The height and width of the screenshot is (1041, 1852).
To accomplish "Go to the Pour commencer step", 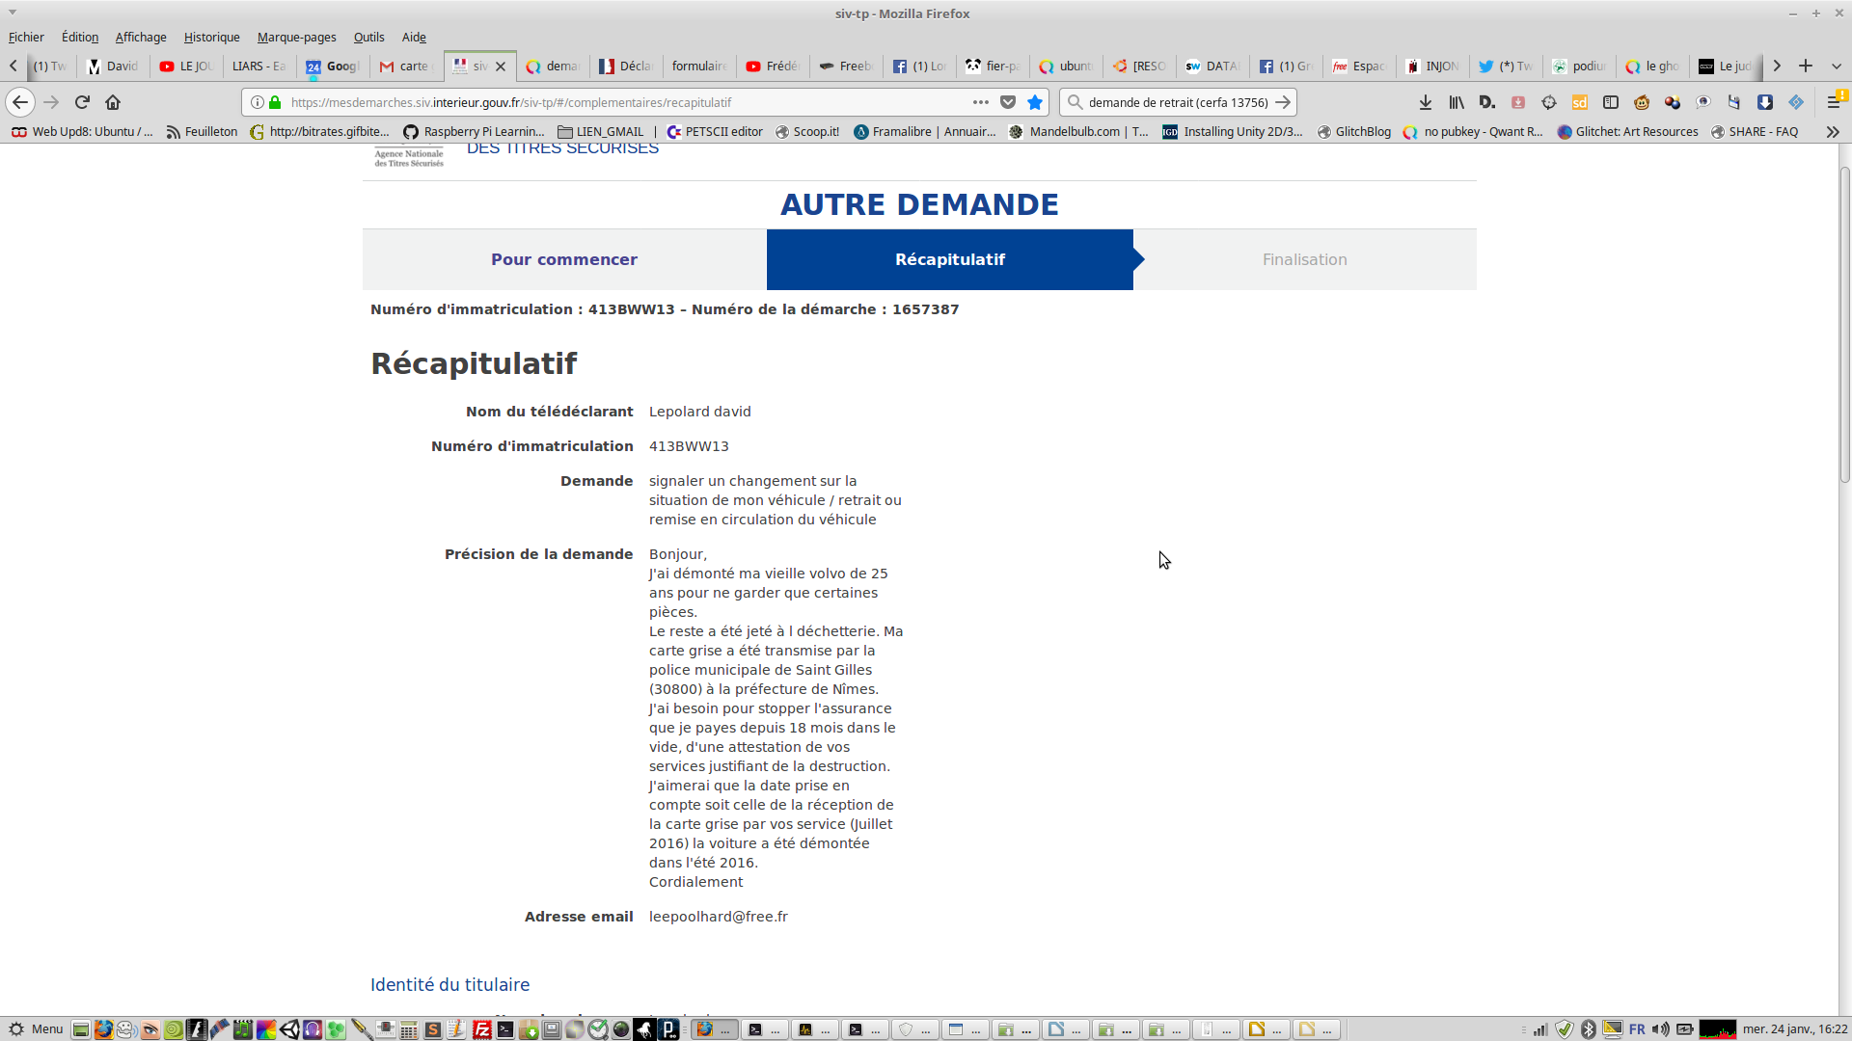I will point(563,259).
